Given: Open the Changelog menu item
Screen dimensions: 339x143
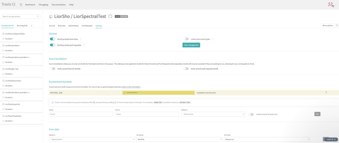Looking at the screenshot, I should click(x=43, y=5).
